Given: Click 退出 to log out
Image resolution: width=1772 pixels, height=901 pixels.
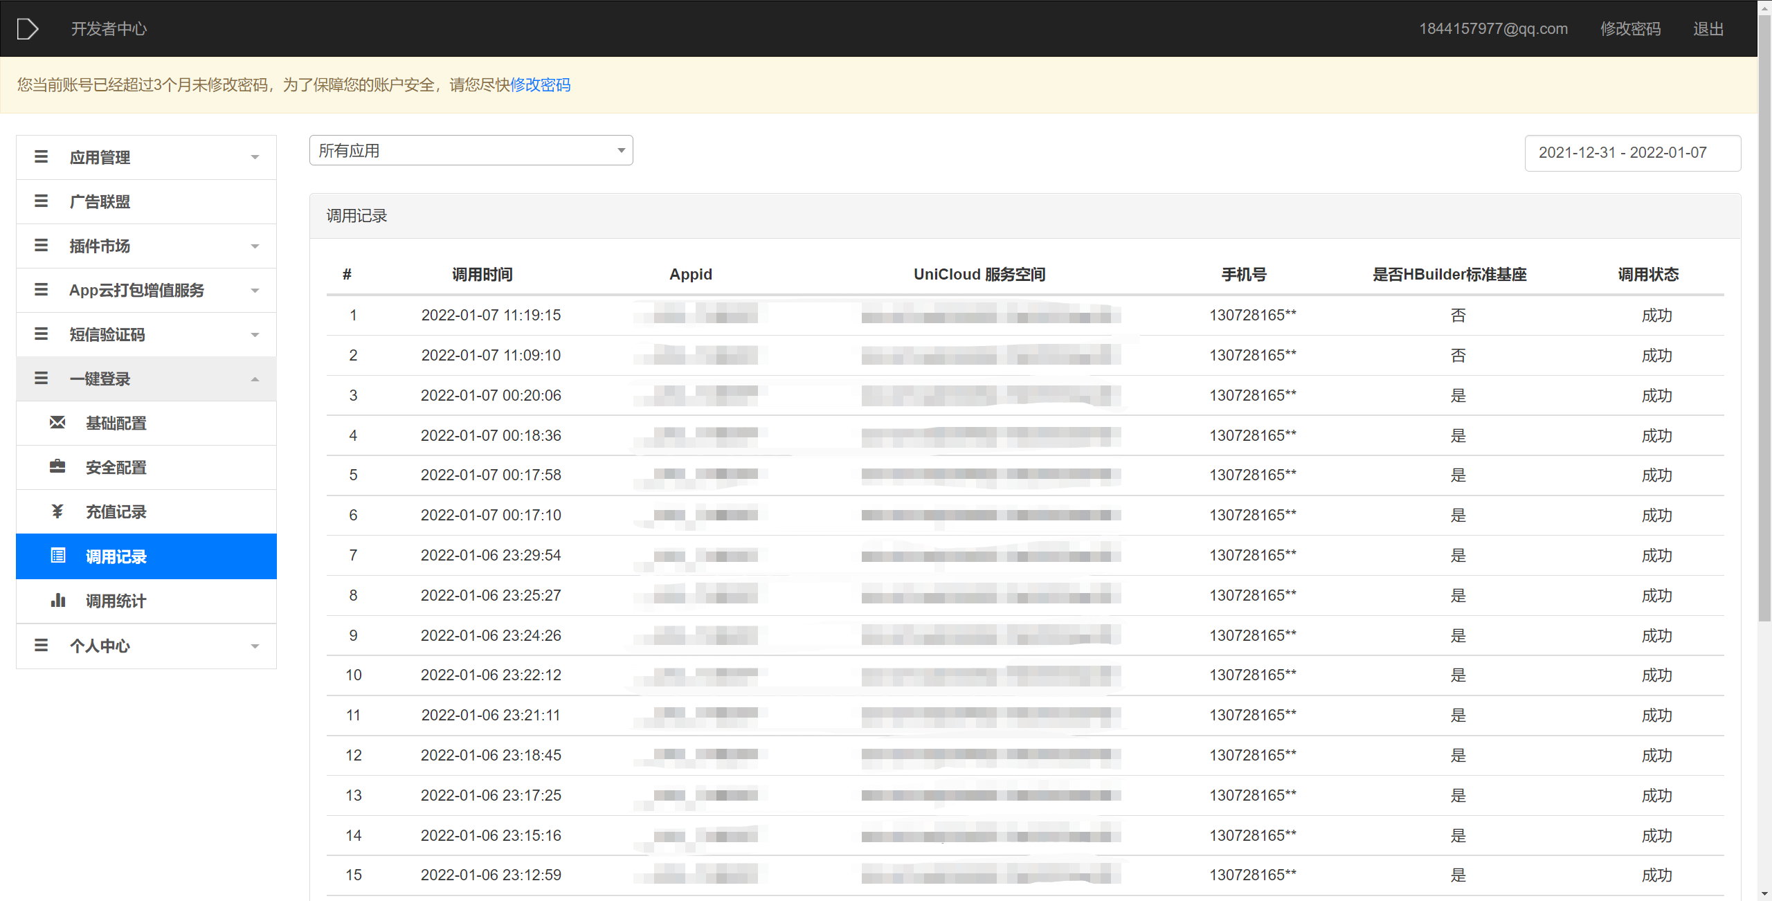Looking at the screenshot, I should 1708,28.
